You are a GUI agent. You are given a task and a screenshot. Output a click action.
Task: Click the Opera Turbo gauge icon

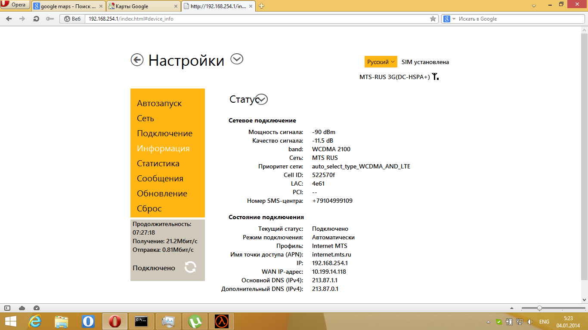(x=36, y=308)
